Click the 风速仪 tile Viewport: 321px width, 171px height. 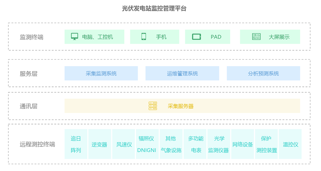tap(124, 144)
